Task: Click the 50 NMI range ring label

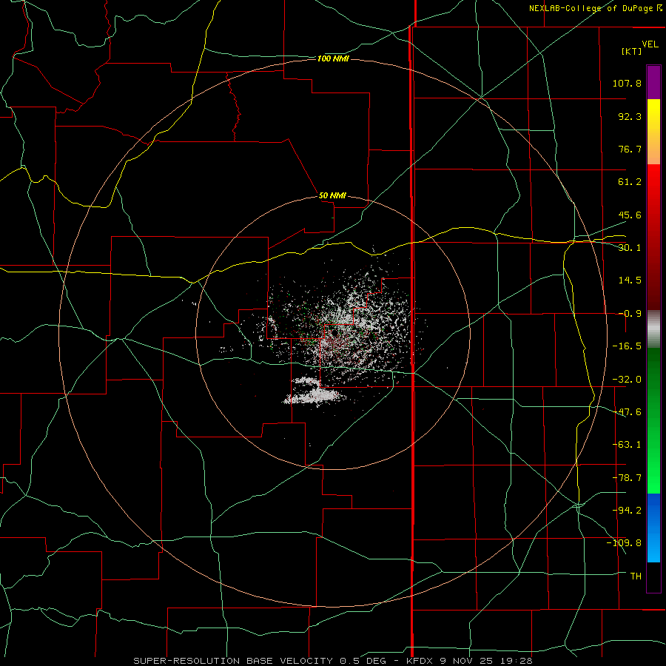Action: click(x=332, y=195)
